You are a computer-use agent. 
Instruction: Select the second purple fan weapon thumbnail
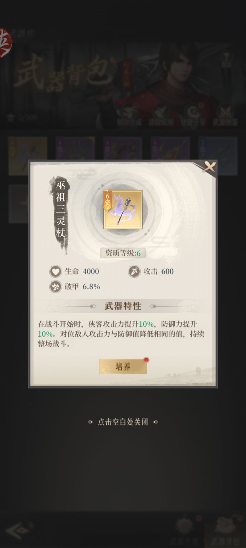[x=75, y=156]
